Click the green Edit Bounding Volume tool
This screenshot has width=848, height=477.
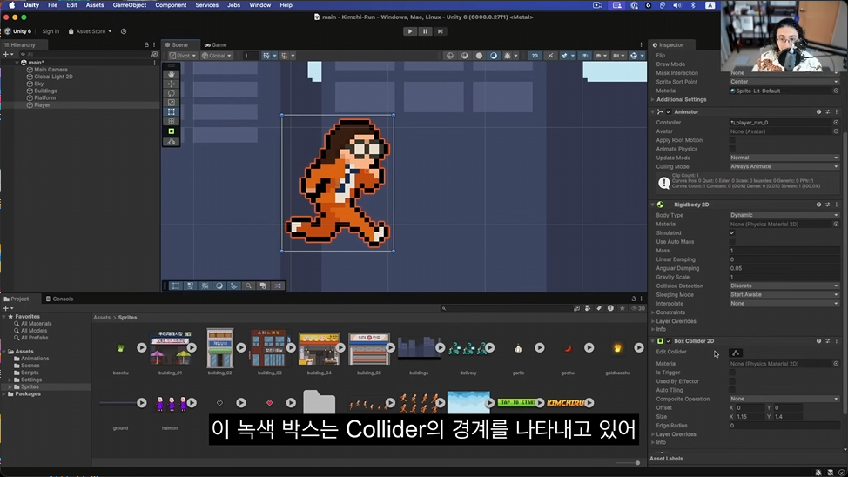tap(172, 131)
